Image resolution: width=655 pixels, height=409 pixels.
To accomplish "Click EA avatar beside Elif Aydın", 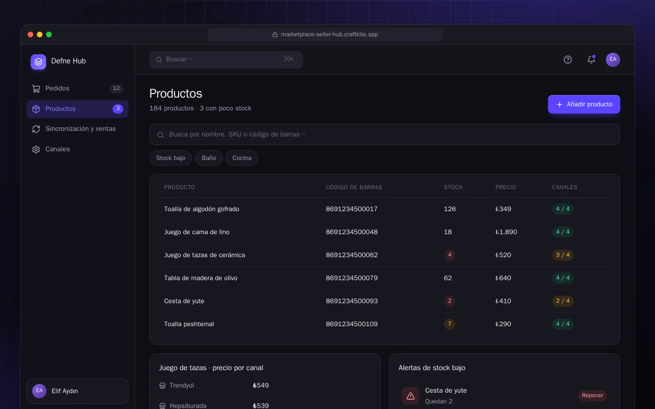I will pyautogui.click(x=39, y=391).
